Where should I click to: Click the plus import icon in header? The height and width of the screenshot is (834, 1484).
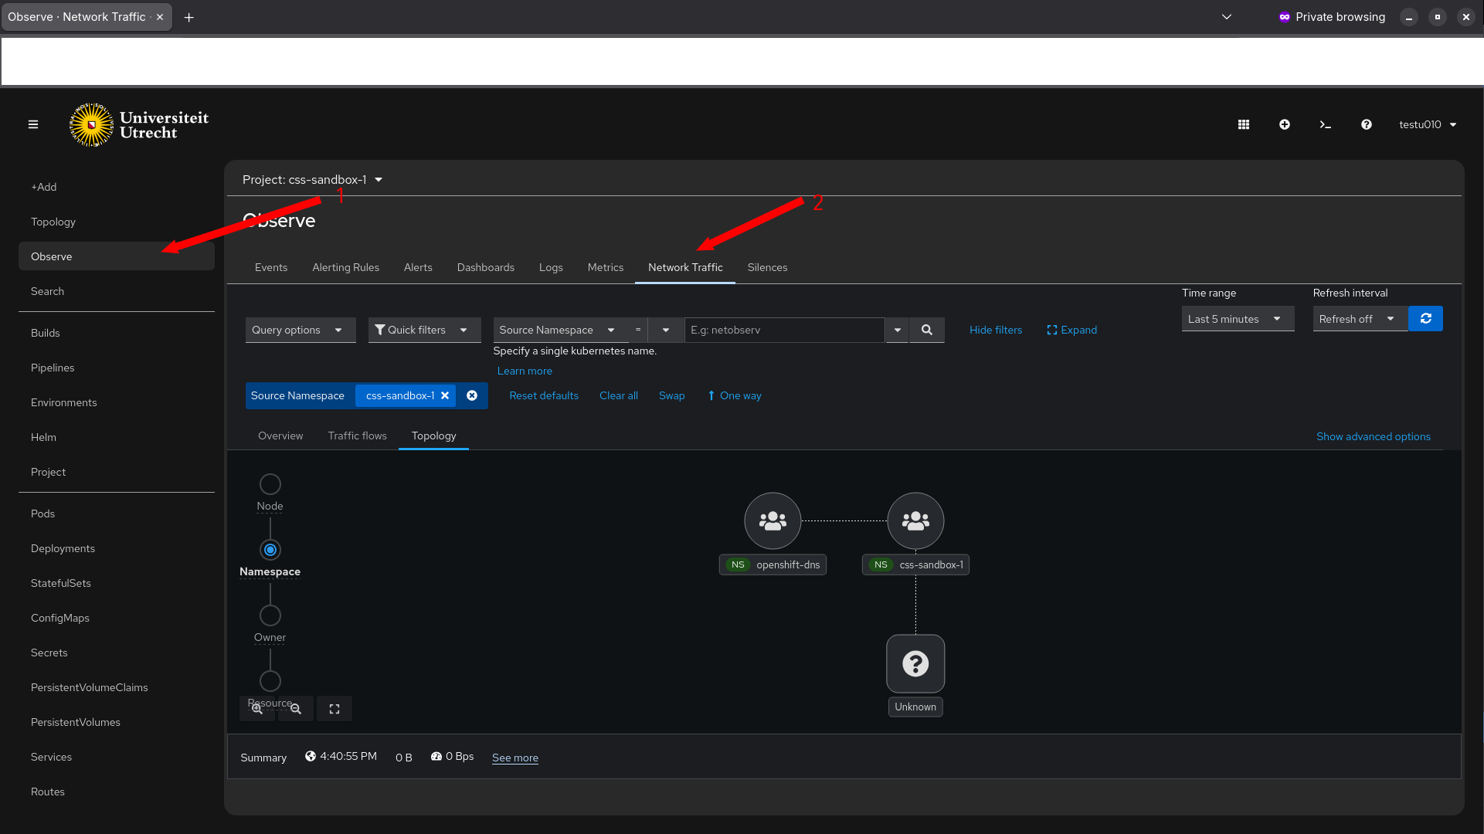[x=1285, y=124]
